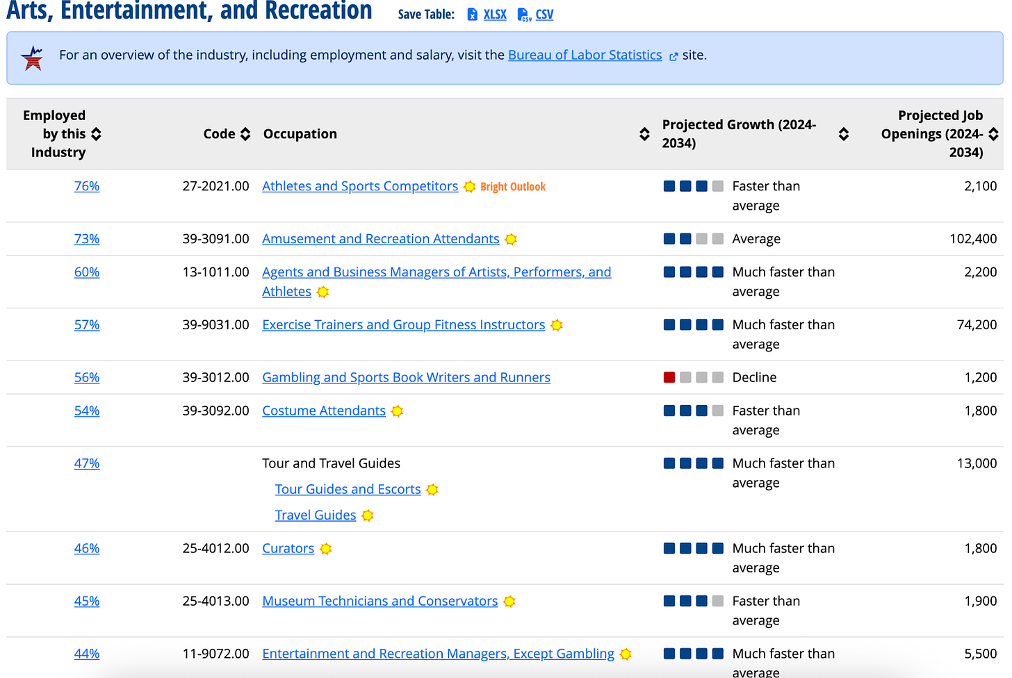Open Curators occupation
This screenshot has width=1012, height=678.
point(288,549)
